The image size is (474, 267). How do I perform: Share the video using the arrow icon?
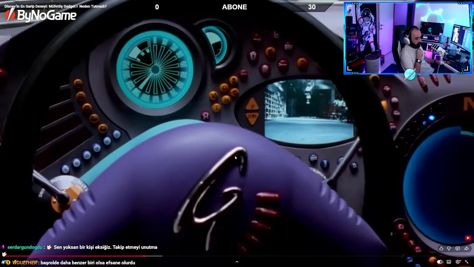coord(466,248)
